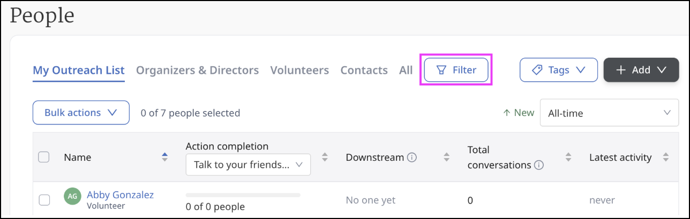Sort by Total conversations column arrows
This screenshot has width=690, height=219.
click(568, 157)
